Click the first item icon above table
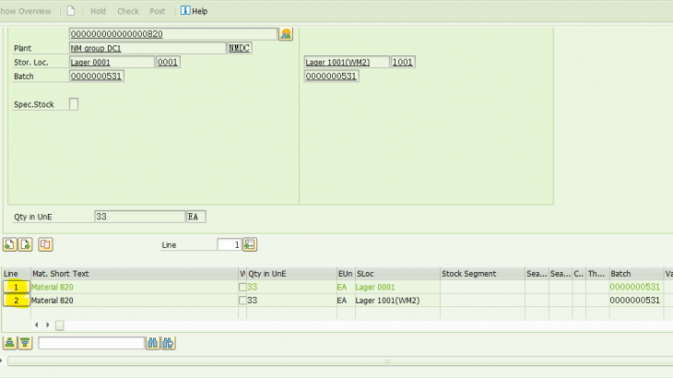 pos(10,244)
